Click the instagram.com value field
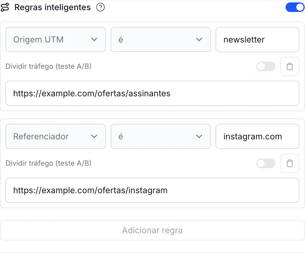Image resolution: width=305 pixels, height=253 pixels. tap(257, 136)
